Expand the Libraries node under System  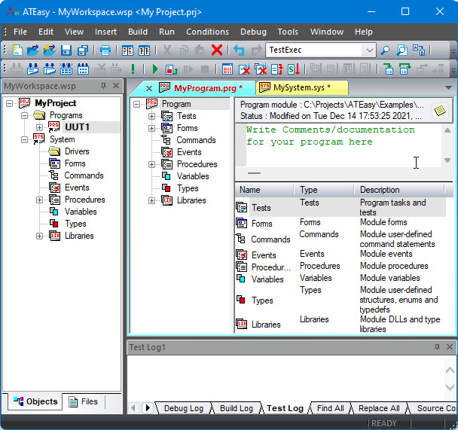pos(40,236)
